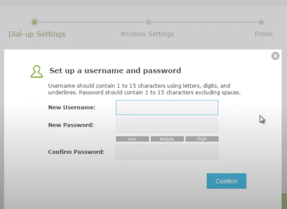Click the "New Username:" label
Image resolution: width=287 pixels, height=209 pixels.
[x=72, y=108]
